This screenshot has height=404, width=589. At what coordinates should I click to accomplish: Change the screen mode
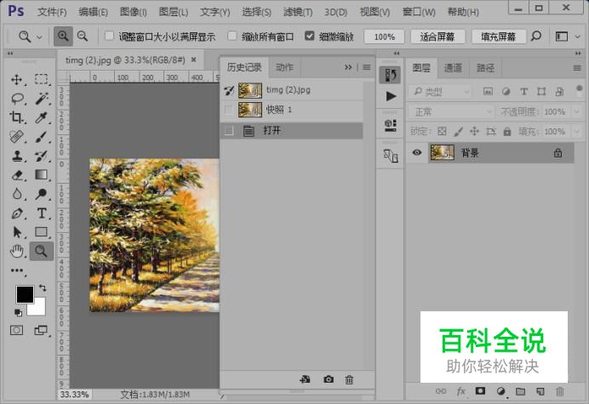(41, 330)
